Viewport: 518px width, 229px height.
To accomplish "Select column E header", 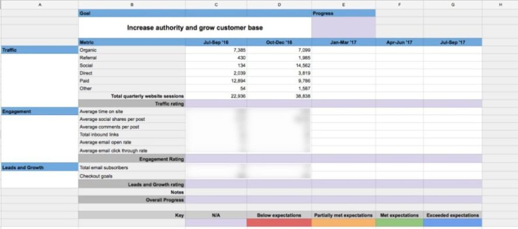I will [343, 5].
